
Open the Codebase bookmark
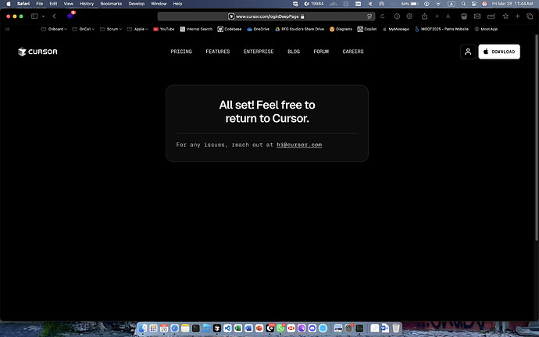click(x=230, y=29)
